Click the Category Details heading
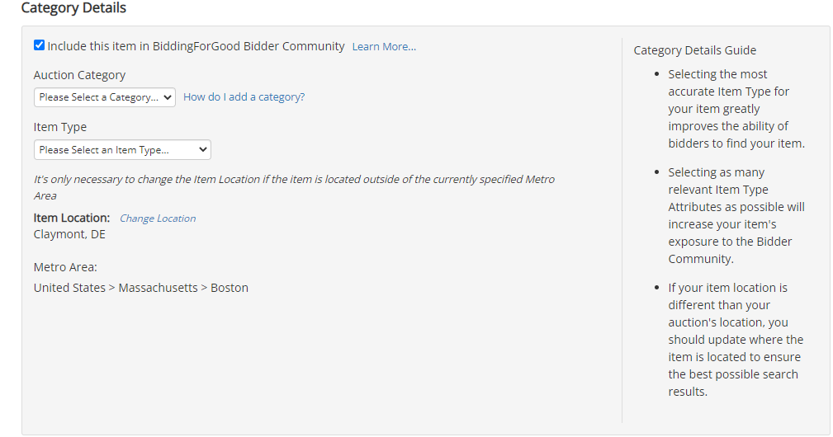Screen dimensions: 833x437 73,8
